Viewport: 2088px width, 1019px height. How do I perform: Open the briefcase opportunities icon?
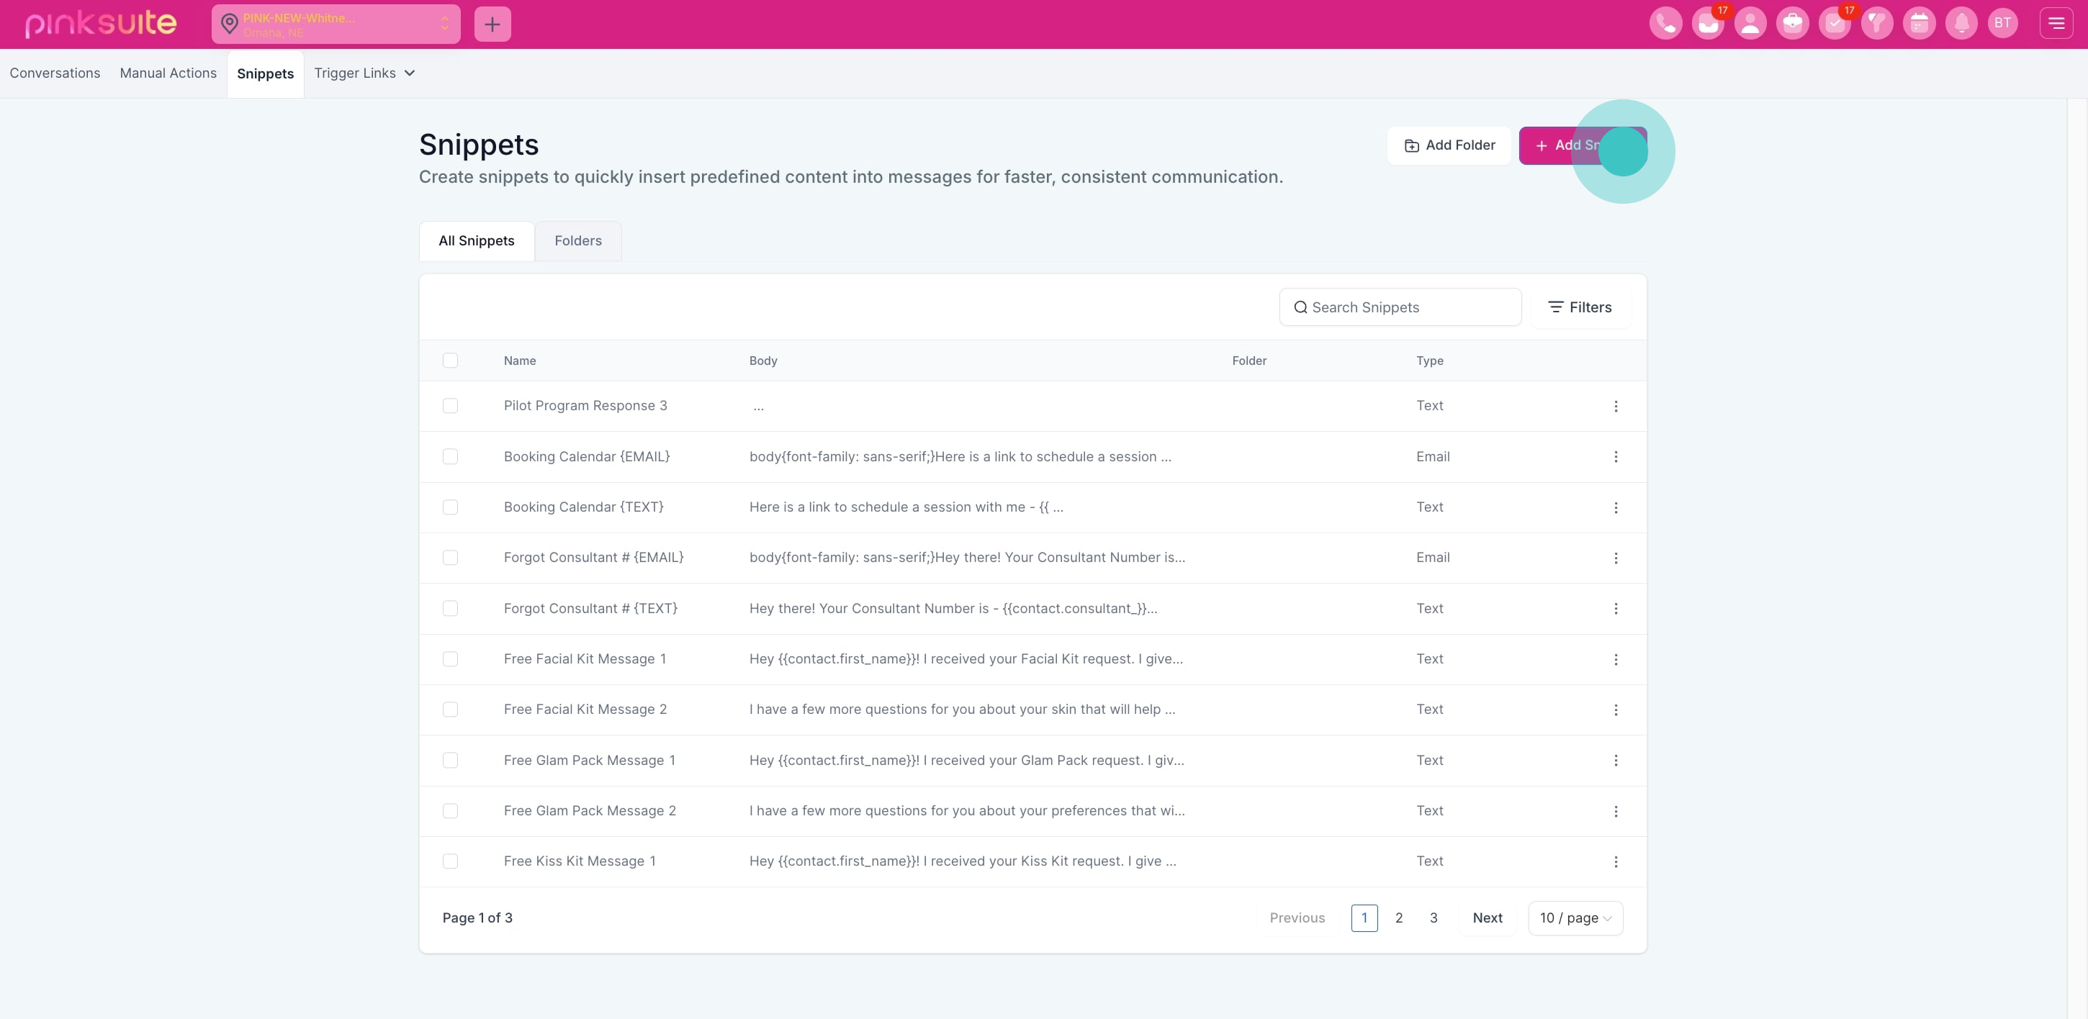click(1792, 24)
